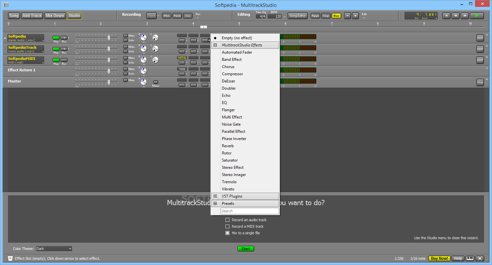
Task: Check Record a MIDI track
Action: coord(227,226)
